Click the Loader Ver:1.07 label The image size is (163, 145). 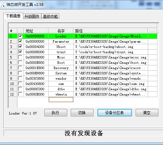(x=23, y=113)
